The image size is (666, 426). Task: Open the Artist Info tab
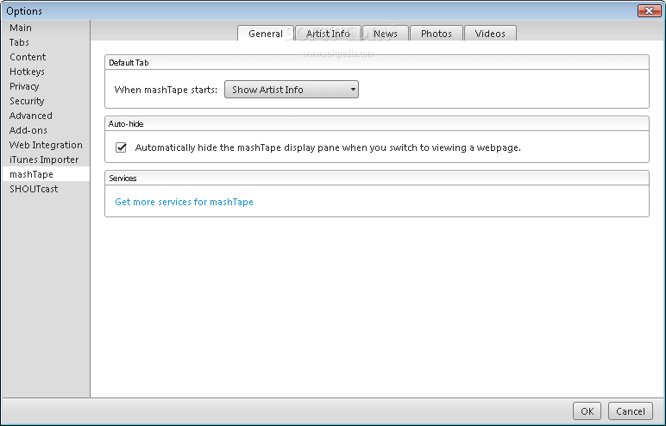(x=328, y=34)
